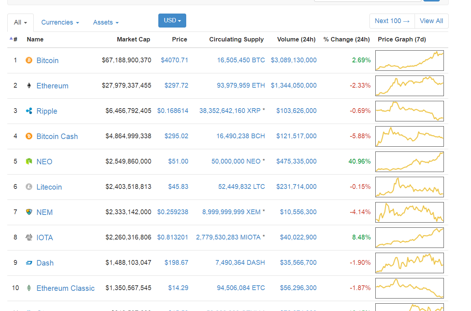Click the Litecoin logo icon
This screenshot has height=311, width=471.
(29, 187)
